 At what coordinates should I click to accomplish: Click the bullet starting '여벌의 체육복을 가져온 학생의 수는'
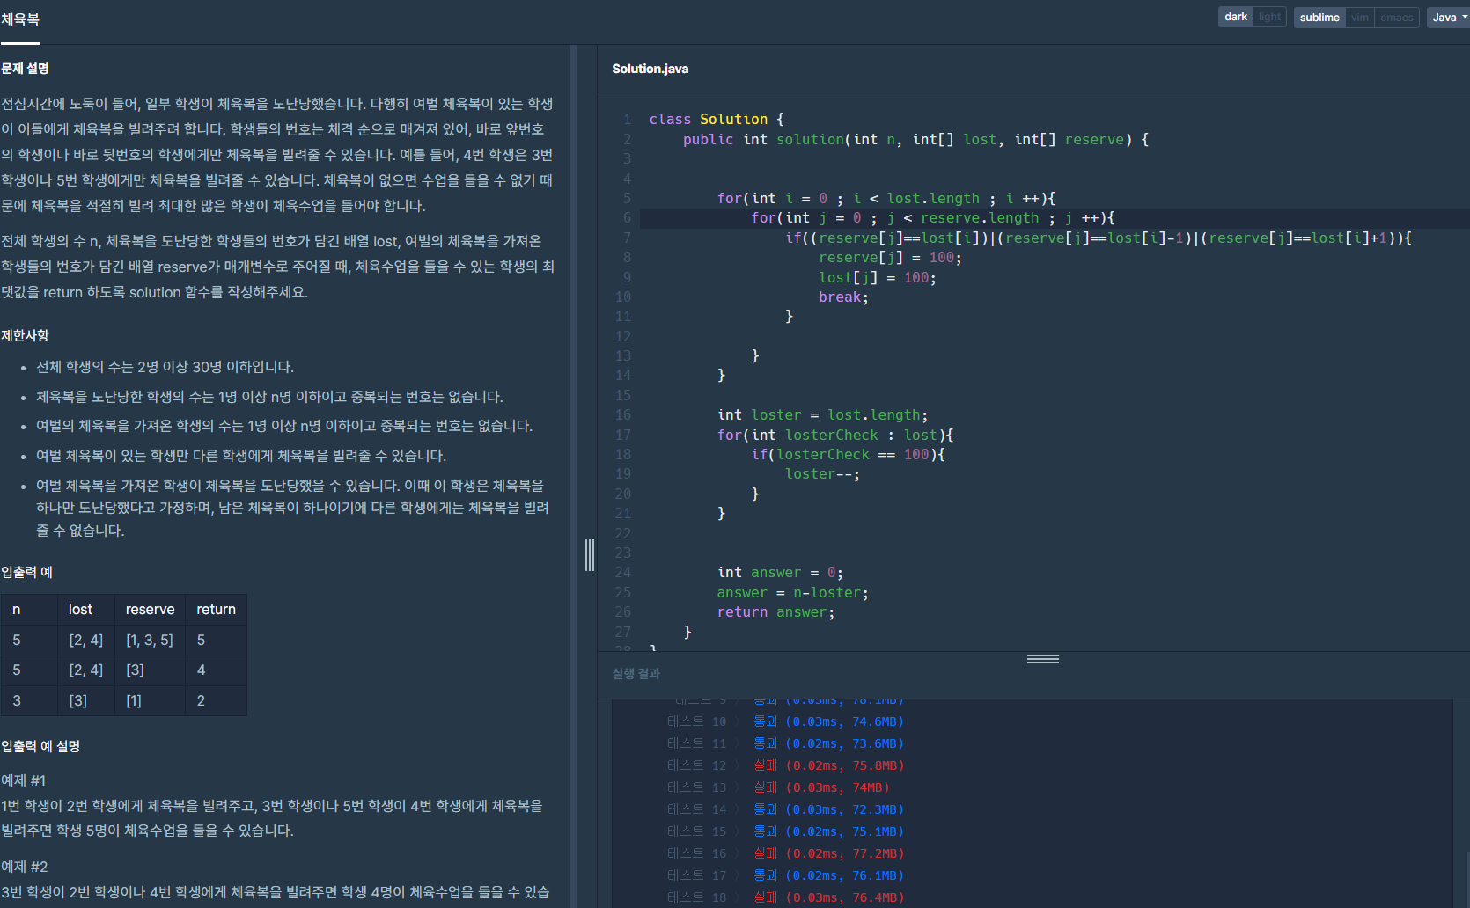(x=284, y=426)
